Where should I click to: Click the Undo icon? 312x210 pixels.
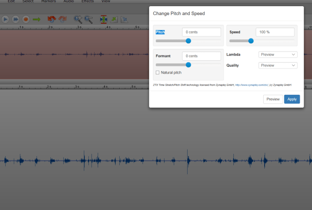tap(51, 19)
